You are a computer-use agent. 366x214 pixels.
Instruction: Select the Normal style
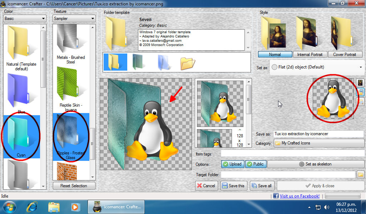tap(275, 54)
